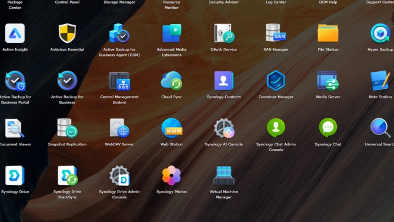394x222 pixels.
Task: Click the Control Panel label
Action: pos(67,2)
